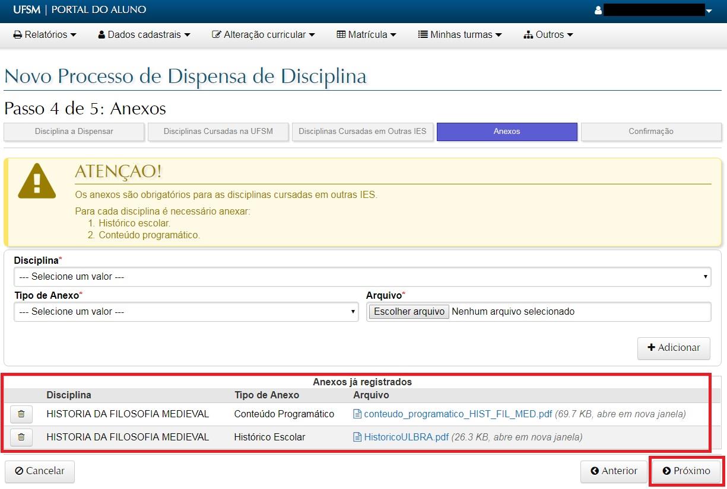Click the file icon beside conteudo_programatico PDF
The image size is (727, 489).
click(x=357, y=414)
